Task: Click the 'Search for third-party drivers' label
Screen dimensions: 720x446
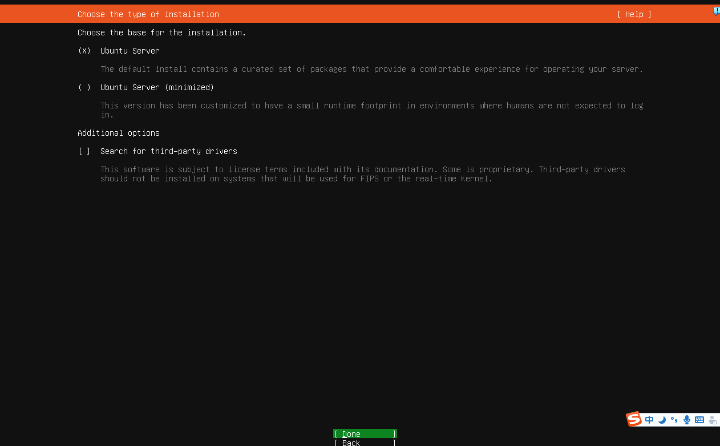Action: 169,151
